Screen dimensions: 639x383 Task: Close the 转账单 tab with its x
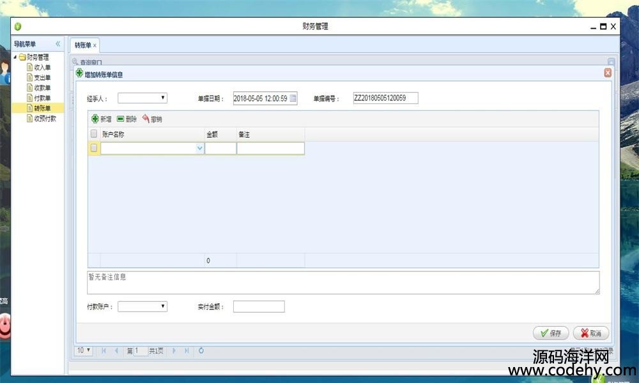(x=95, y=45)
